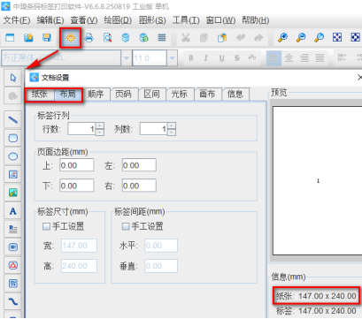This screenshot has height=319, width=362.
Task: Switch to the 纸张 tab
Action: tap(40, 95)
